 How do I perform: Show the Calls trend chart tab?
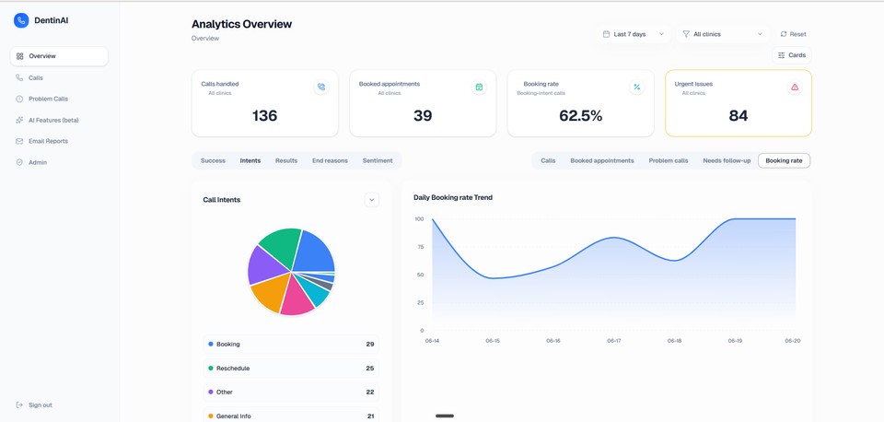548,161
